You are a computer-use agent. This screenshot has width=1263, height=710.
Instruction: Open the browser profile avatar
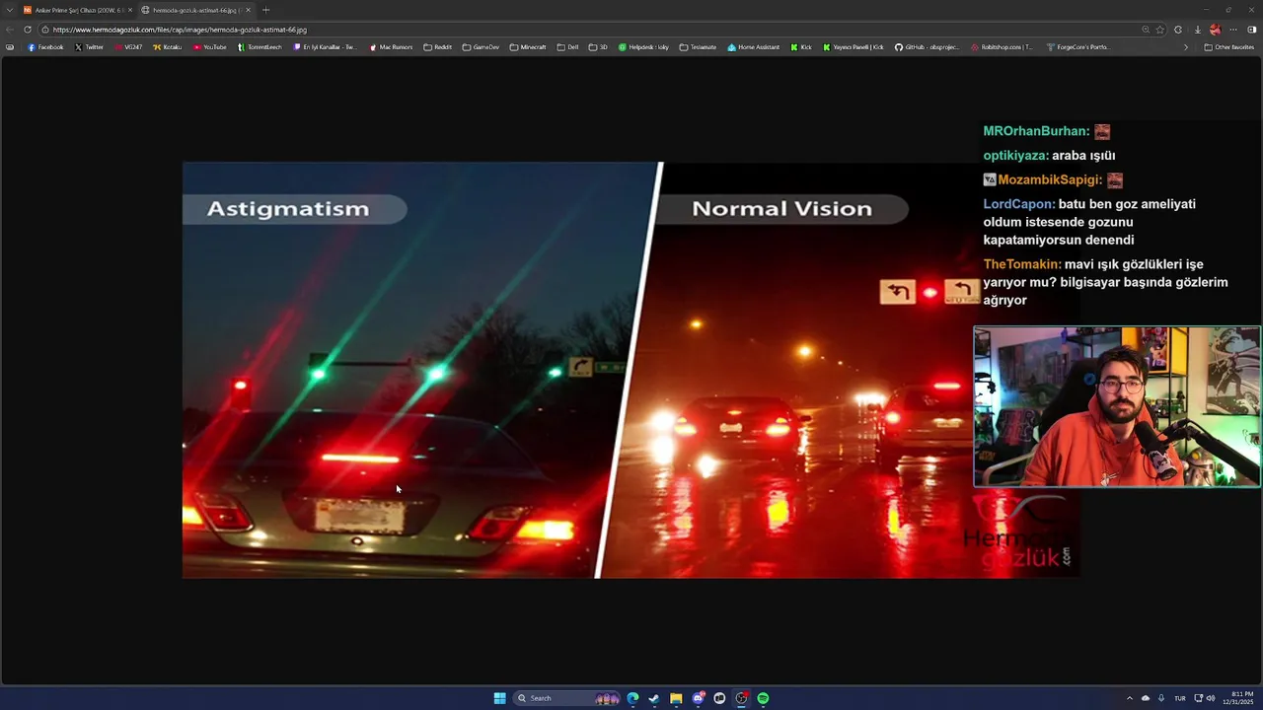1215,30
